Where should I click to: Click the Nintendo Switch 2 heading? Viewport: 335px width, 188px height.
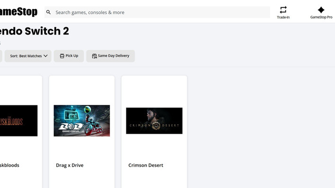35,31
